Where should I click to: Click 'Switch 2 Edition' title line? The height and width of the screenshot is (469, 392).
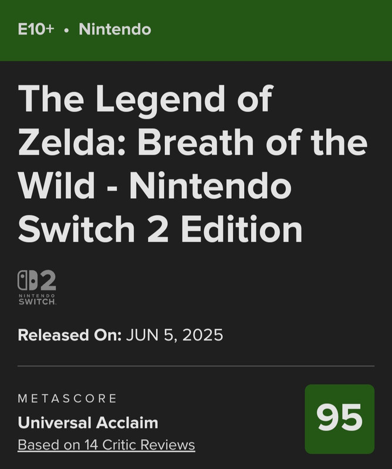click(160, 230)
